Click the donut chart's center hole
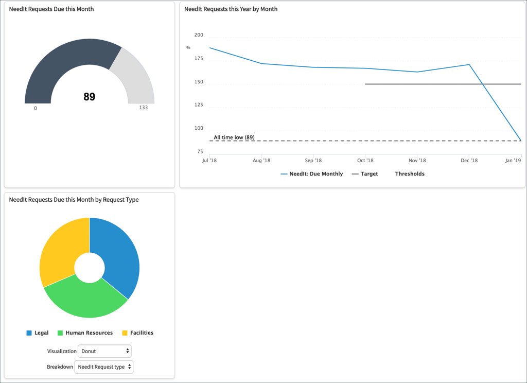The image size is (527, 383). (90, 268)
